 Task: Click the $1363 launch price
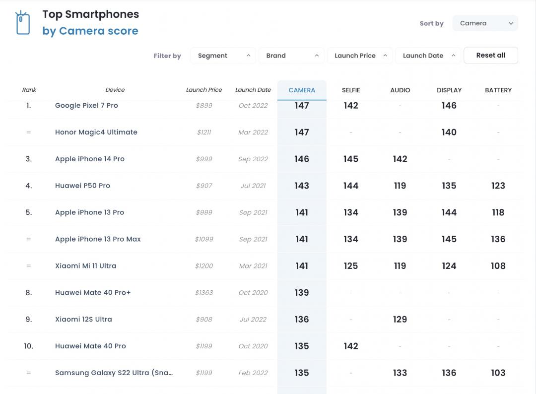click(204, 292)
